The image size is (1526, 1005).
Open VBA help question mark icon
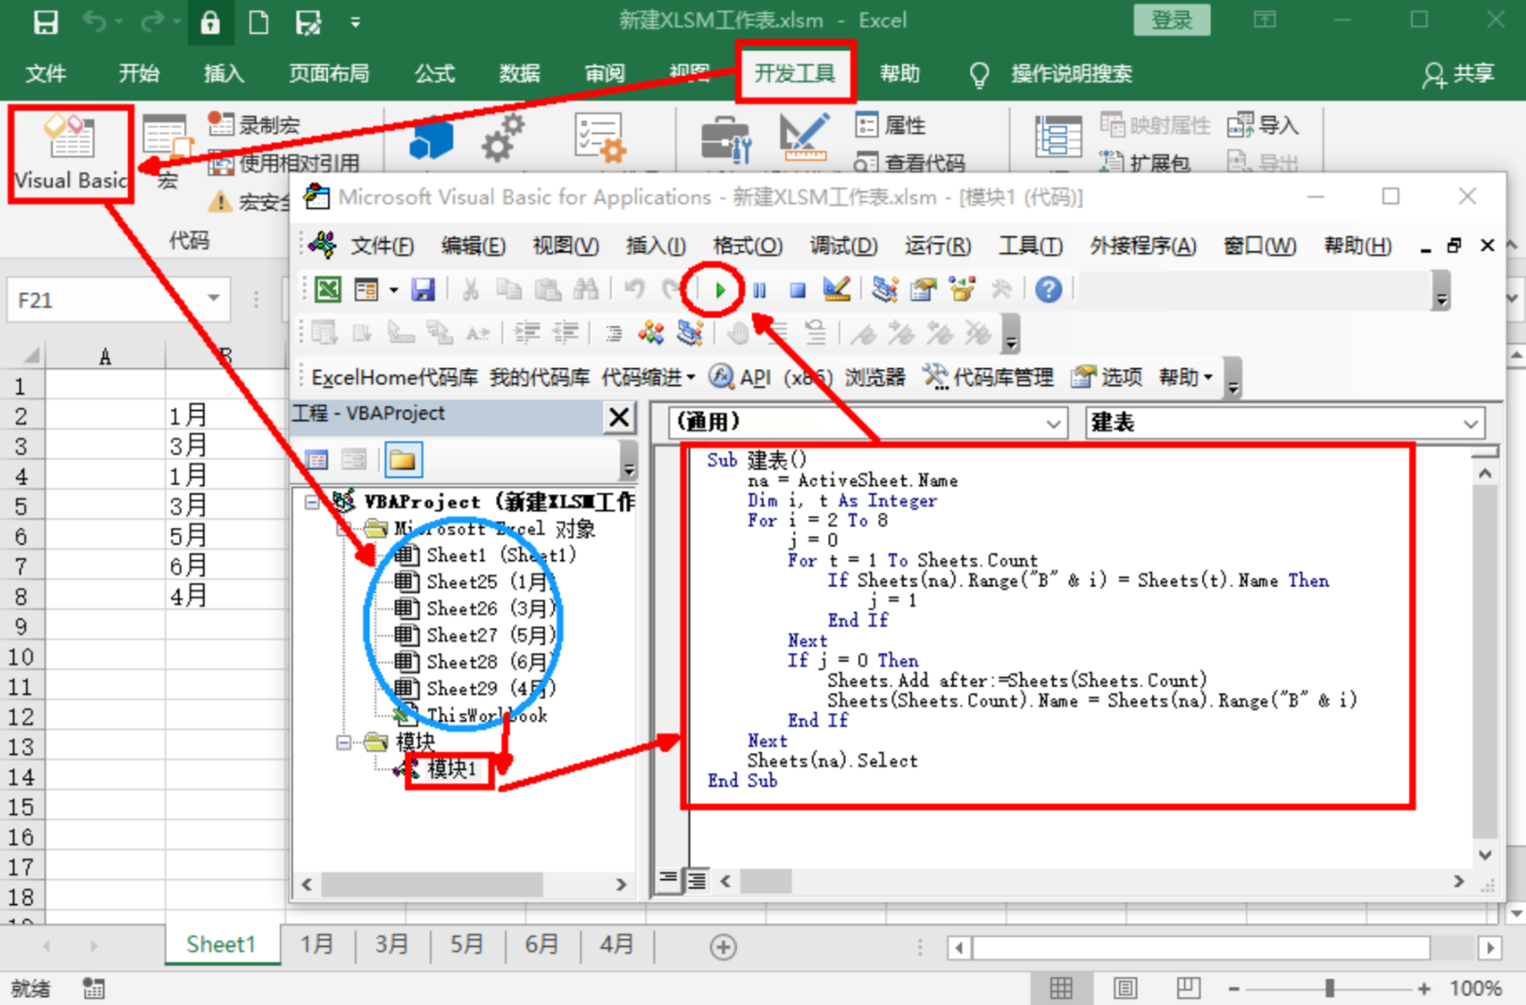[1049, 290]
